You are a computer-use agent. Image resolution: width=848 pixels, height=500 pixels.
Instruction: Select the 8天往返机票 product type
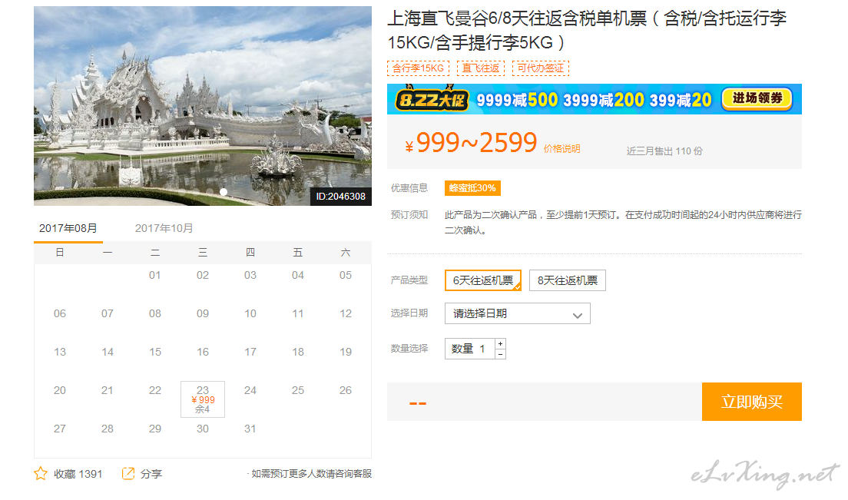[568, 280]
